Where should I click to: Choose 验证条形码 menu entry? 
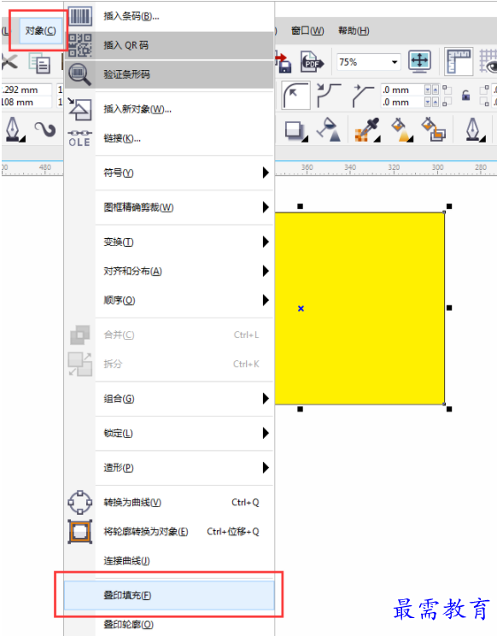click(169, 74)
